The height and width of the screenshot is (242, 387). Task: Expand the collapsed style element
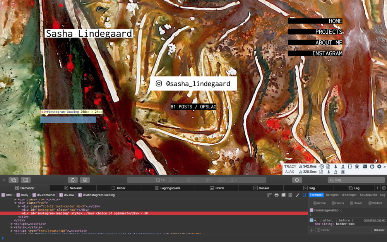pos(12,227)
